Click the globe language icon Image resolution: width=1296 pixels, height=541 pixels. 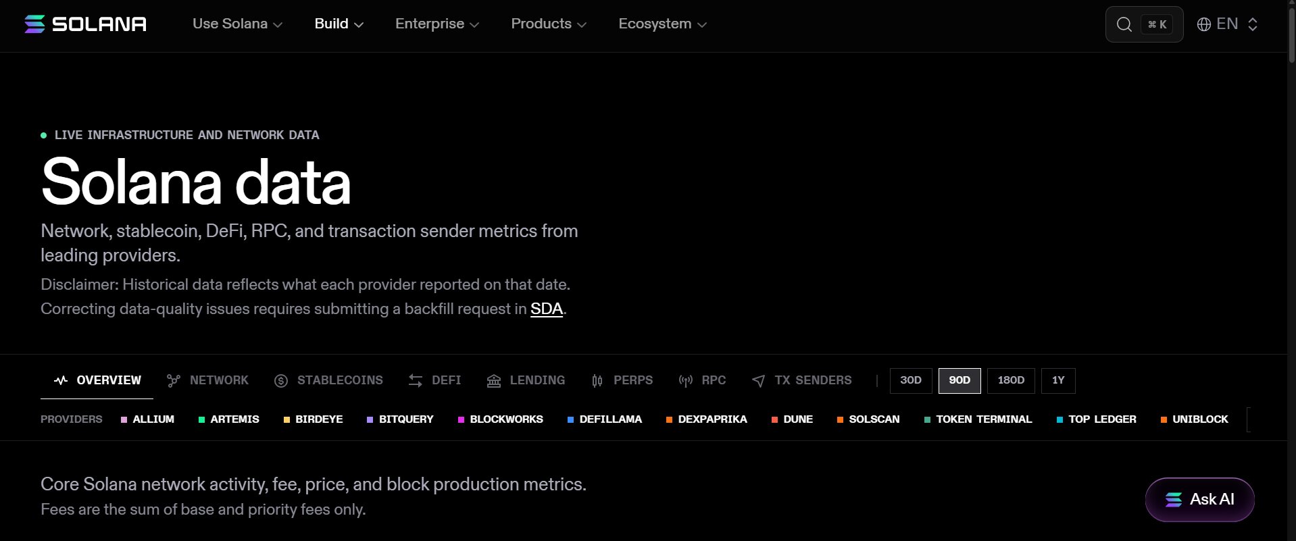[x=1203, y=24]
